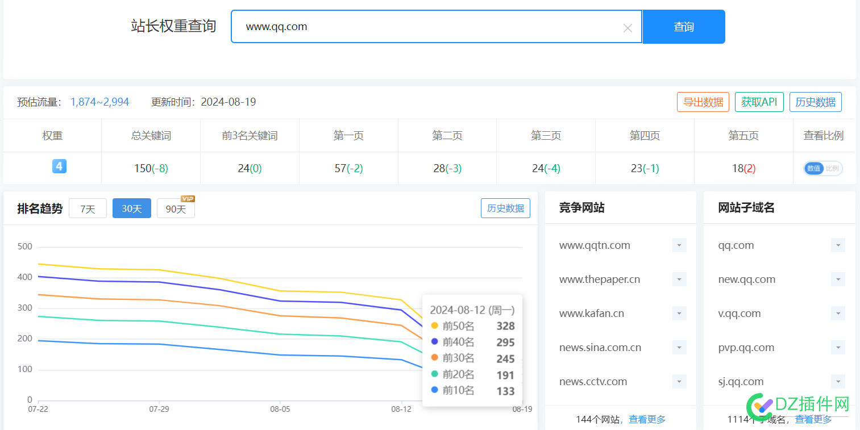Screen dimensions: 860x430
Task: Click the 08-05 date on chart axis
Action: click(x=280, y=409)
